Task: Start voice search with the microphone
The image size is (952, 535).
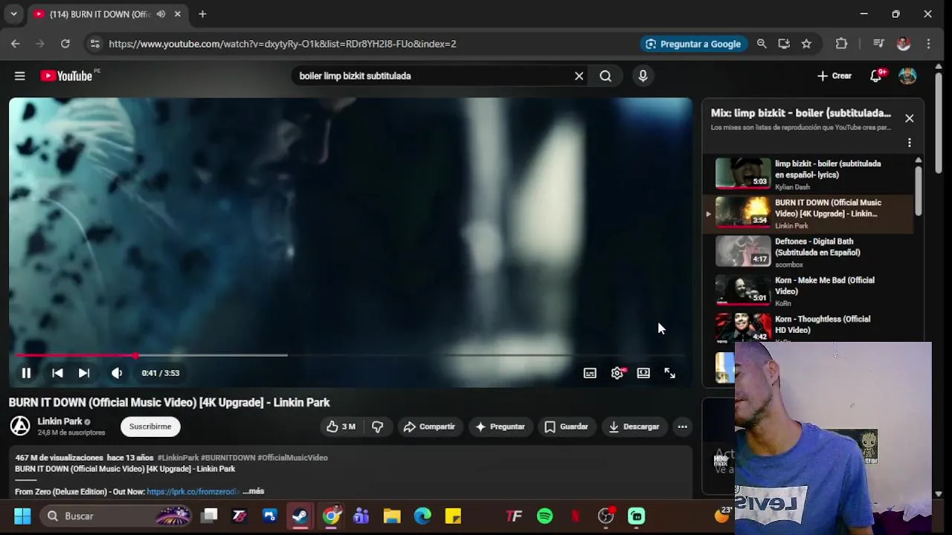Action: point(643,76)
